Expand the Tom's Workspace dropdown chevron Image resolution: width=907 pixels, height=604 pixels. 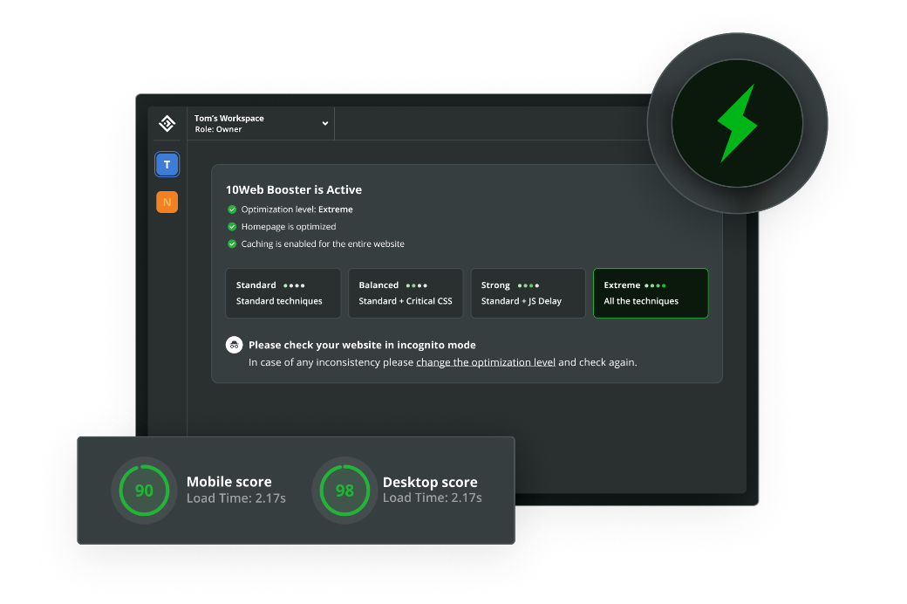click(325, 123)
